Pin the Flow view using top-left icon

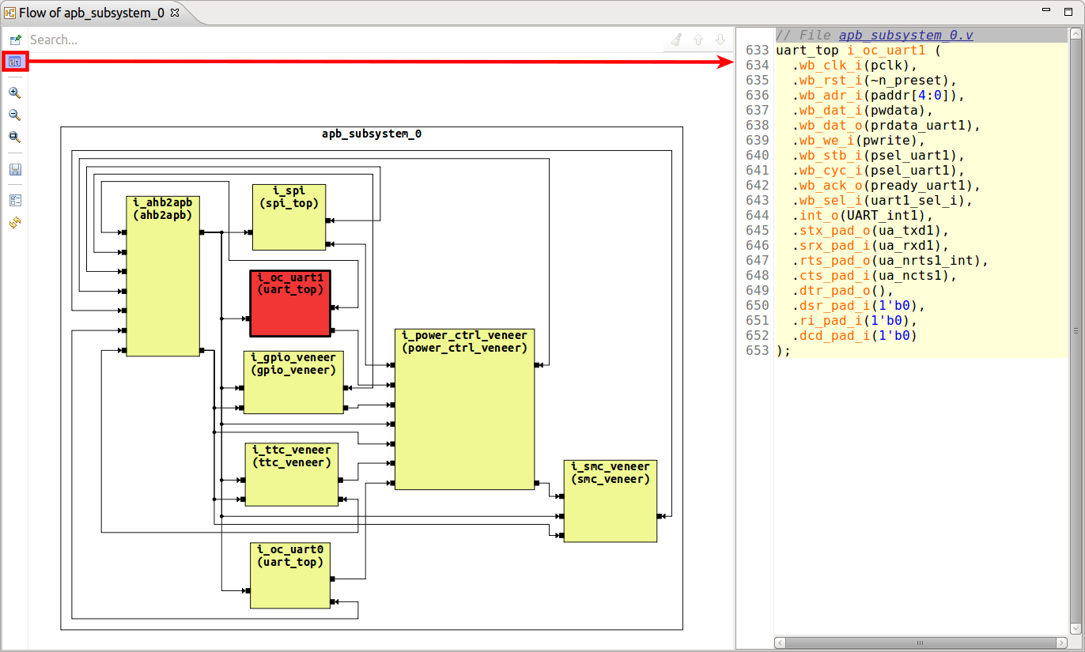pos(14,39)
